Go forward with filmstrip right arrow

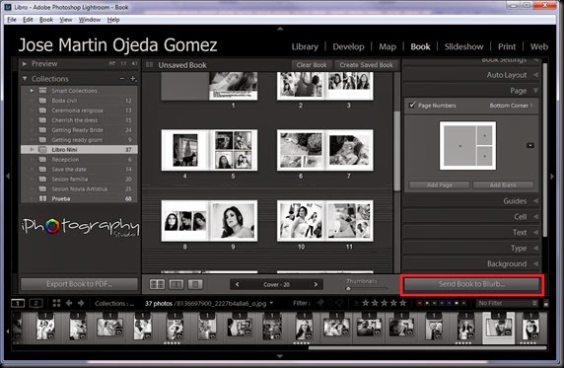click(81, 303)
